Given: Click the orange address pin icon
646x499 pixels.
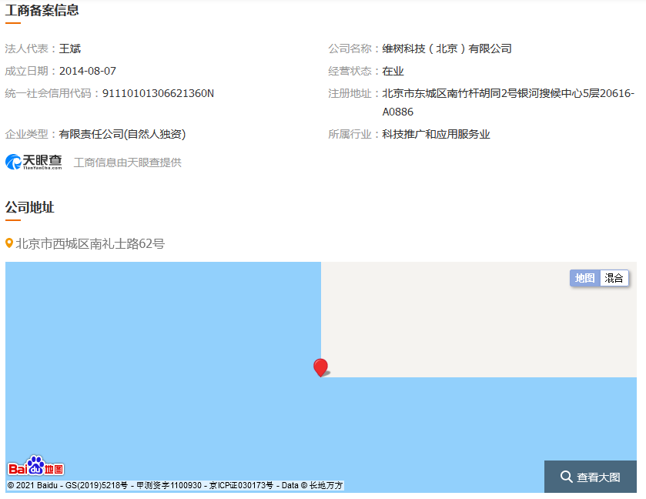Looking at the screenshot, I should [9, 243].
